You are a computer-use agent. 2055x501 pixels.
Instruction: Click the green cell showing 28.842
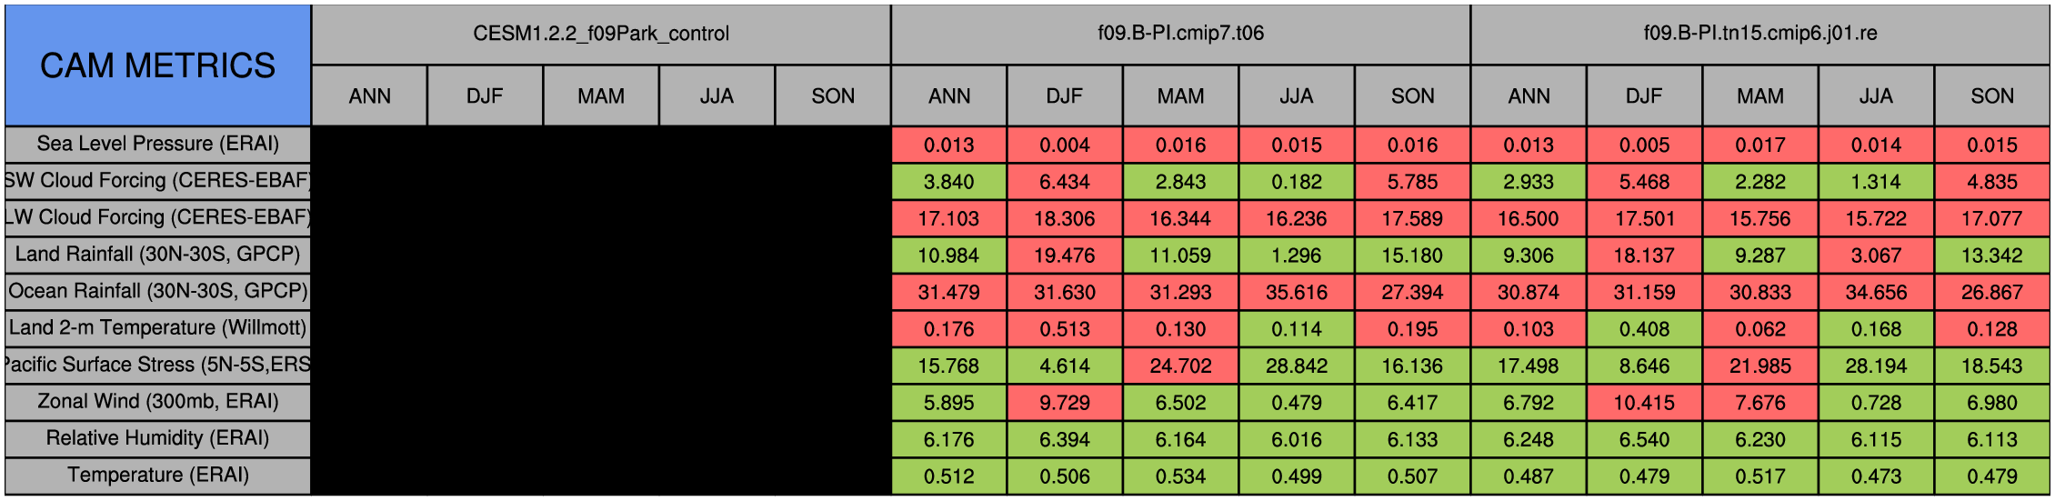tap(1297, 366)
